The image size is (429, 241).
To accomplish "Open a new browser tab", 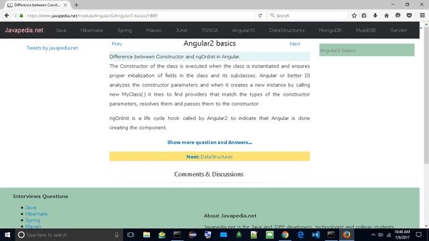I will pos(76,5).
